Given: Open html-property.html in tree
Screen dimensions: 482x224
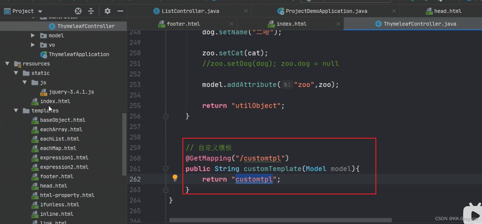Looking at the screenshot, I should (67, 195).
